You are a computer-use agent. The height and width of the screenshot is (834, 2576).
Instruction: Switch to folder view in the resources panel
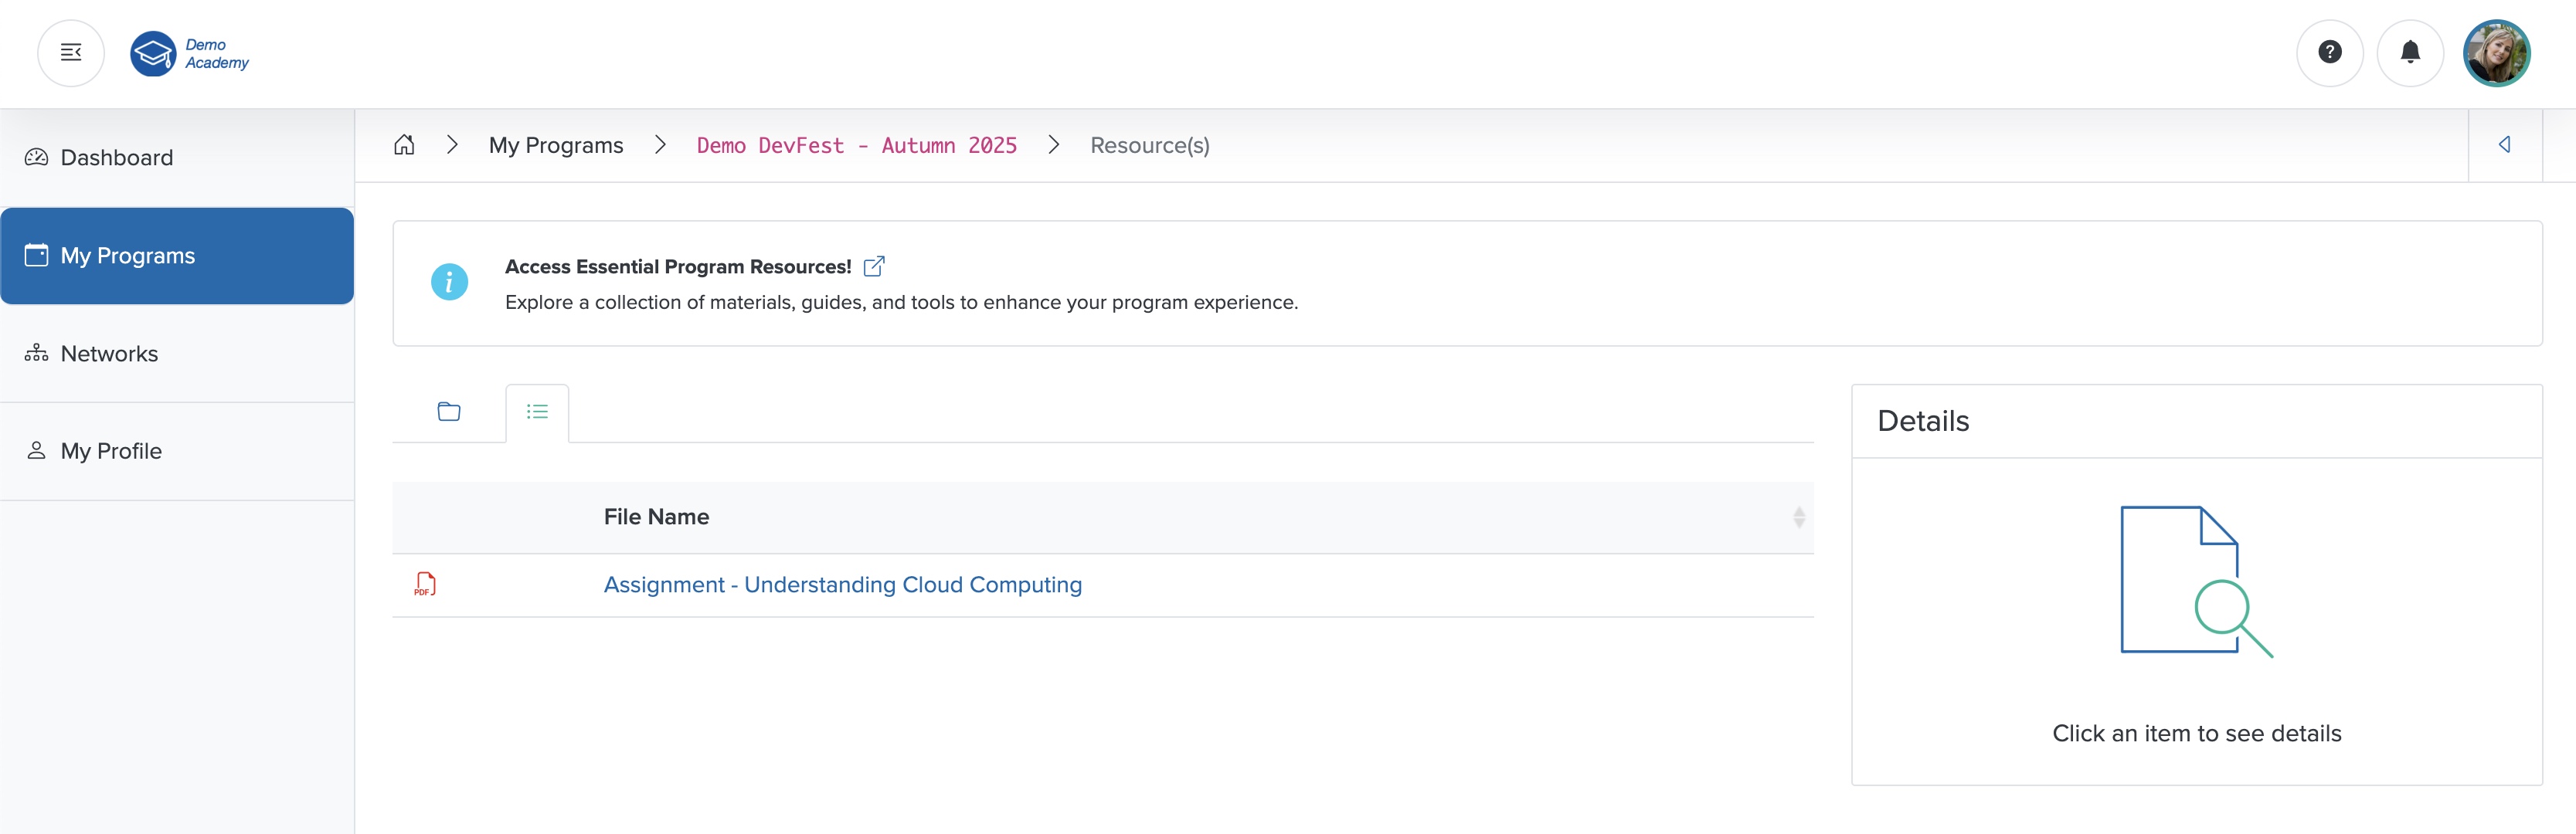tap(449, 411)
